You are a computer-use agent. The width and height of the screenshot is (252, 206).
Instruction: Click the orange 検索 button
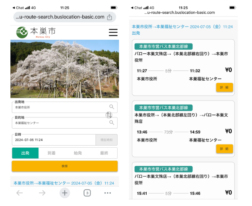pyautogui.click(x=64, y=166)
